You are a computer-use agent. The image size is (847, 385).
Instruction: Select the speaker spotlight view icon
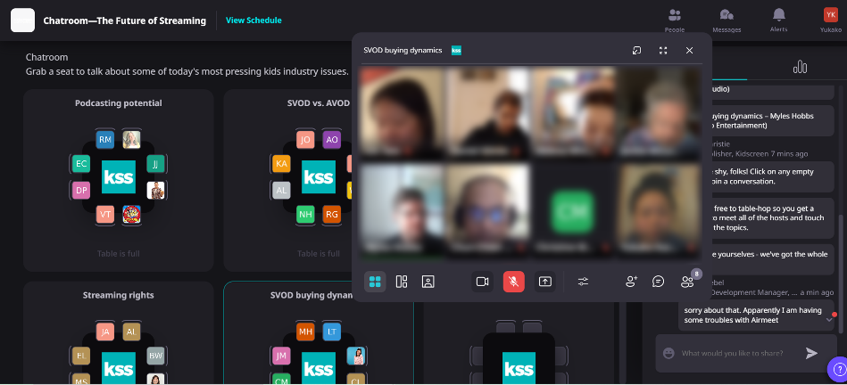click(x=428, y=282)
